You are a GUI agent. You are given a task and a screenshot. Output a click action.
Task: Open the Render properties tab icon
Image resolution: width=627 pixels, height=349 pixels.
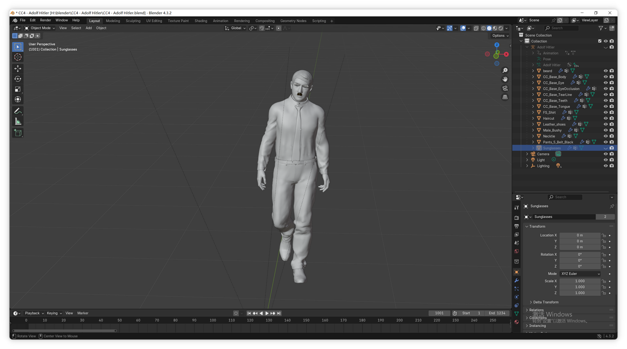pyautogui.click(x=517, y=218)
